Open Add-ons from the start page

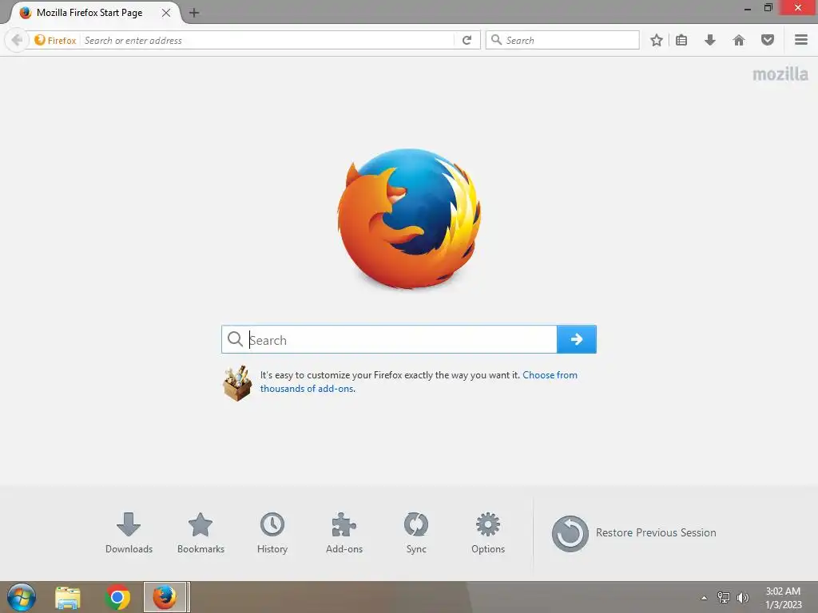click(344, 532)
